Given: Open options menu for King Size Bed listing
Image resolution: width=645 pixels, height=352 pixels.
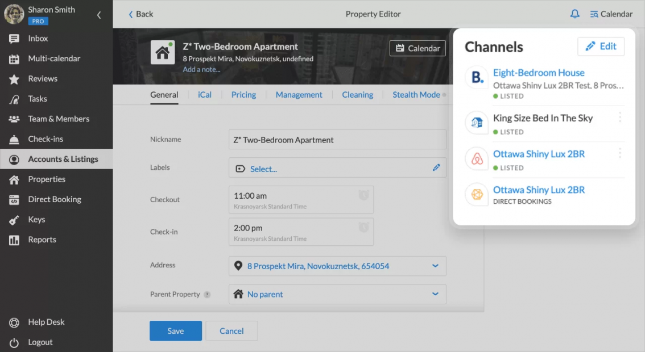Looking at the screenshot, I should coord(619,118).
